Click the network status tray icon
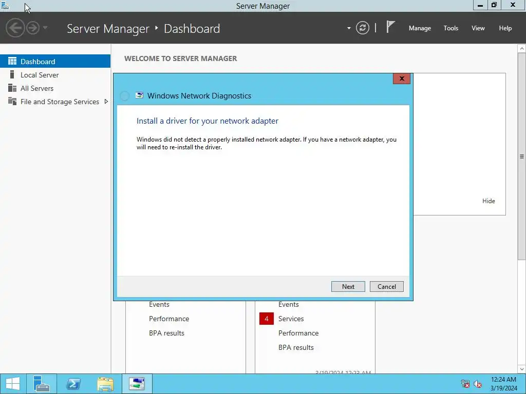Screen dimensions: 526x394 [x=465, y=384]
